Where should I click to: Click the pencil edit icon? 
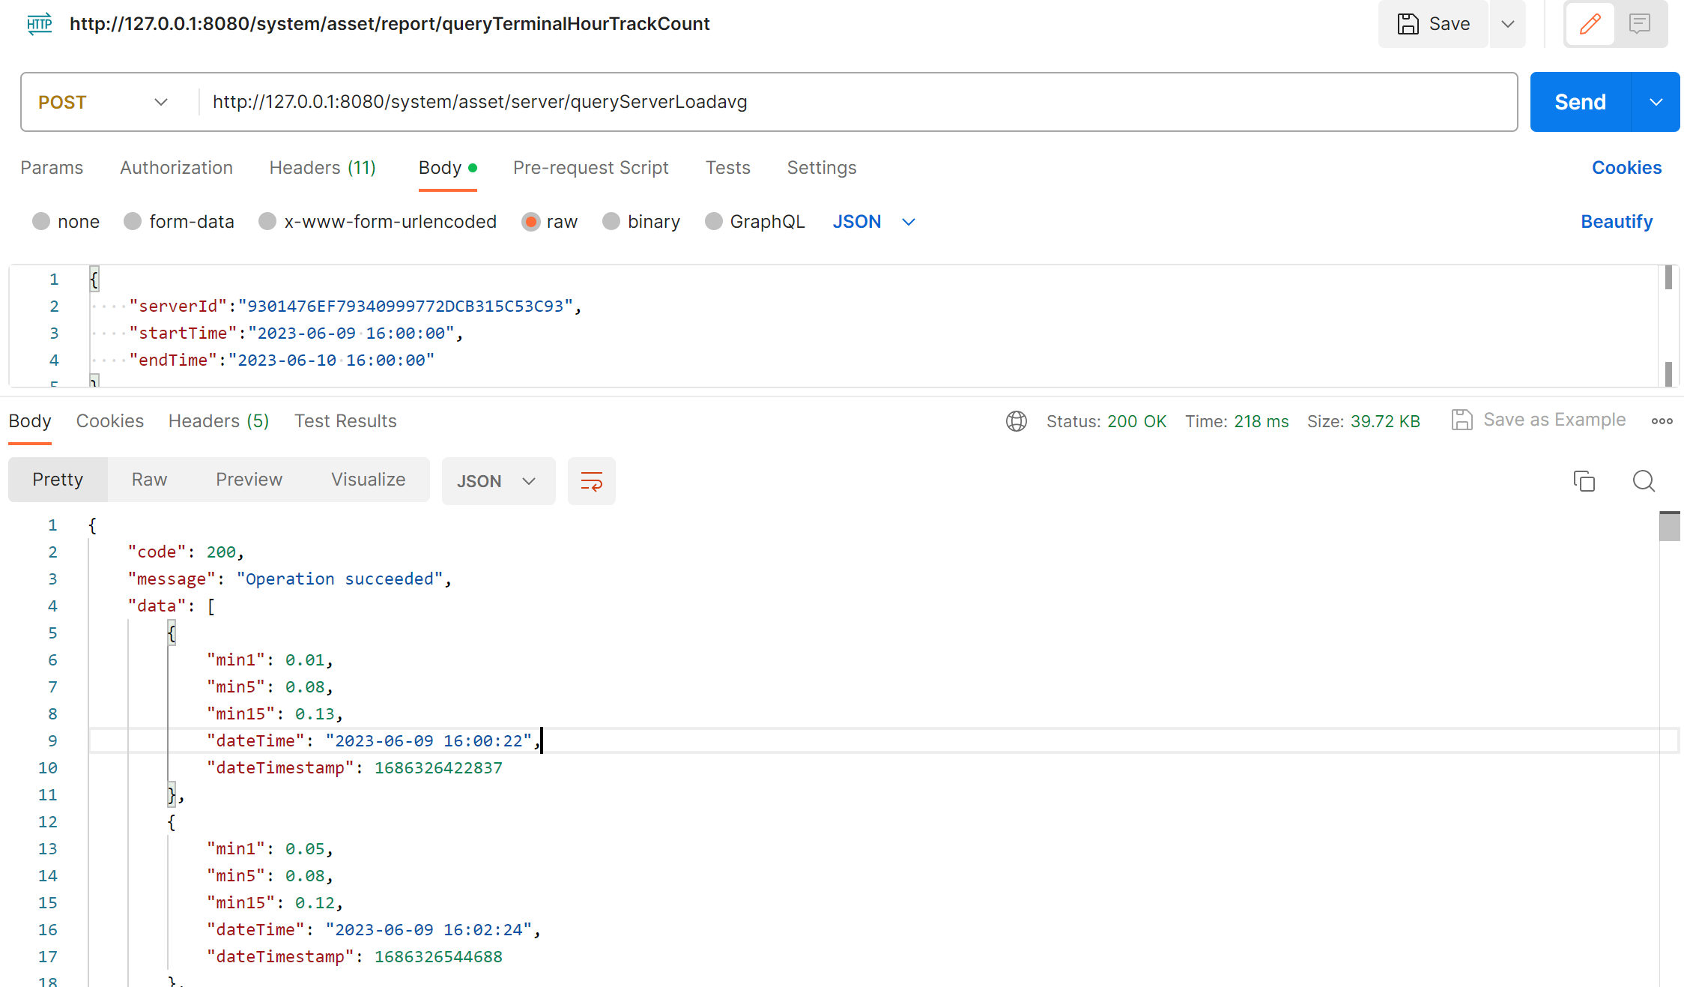[1590, 24]
